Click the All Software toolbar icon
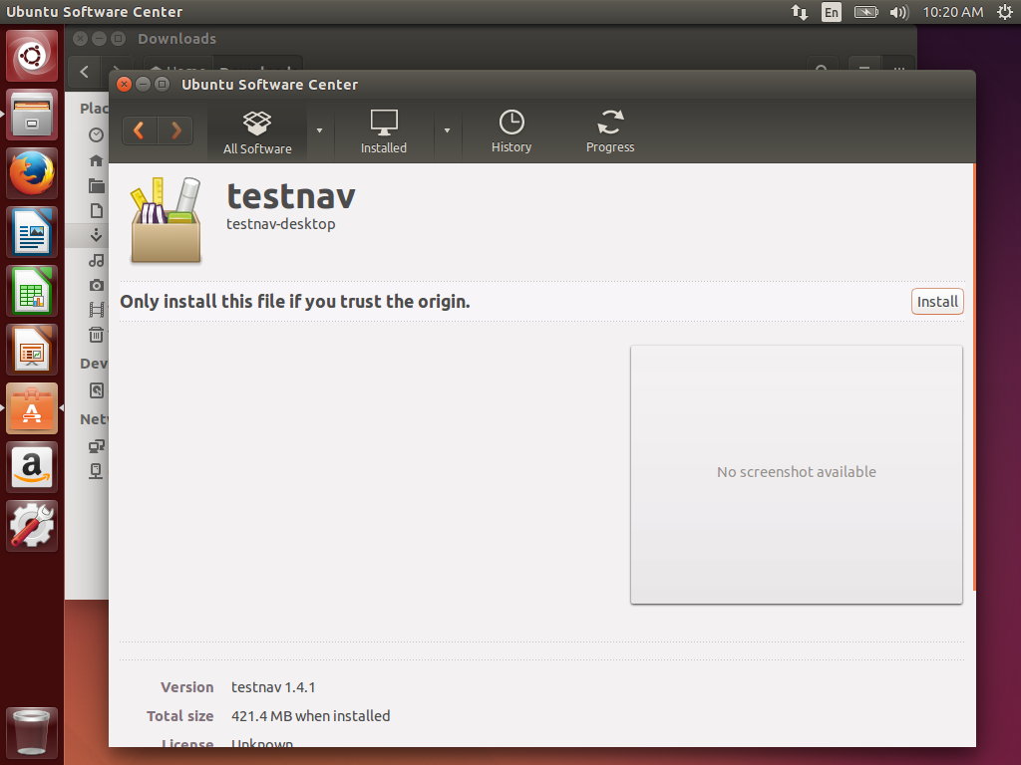Image resolution: width=1021 pixels, height=765 pixels. point(257,132)
